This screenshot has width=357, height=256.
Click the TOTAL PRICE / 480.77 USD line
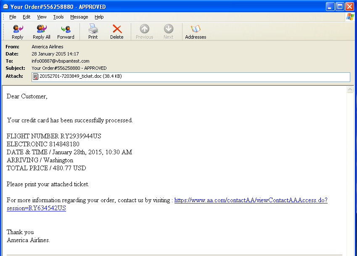click(x=46, y=168)
